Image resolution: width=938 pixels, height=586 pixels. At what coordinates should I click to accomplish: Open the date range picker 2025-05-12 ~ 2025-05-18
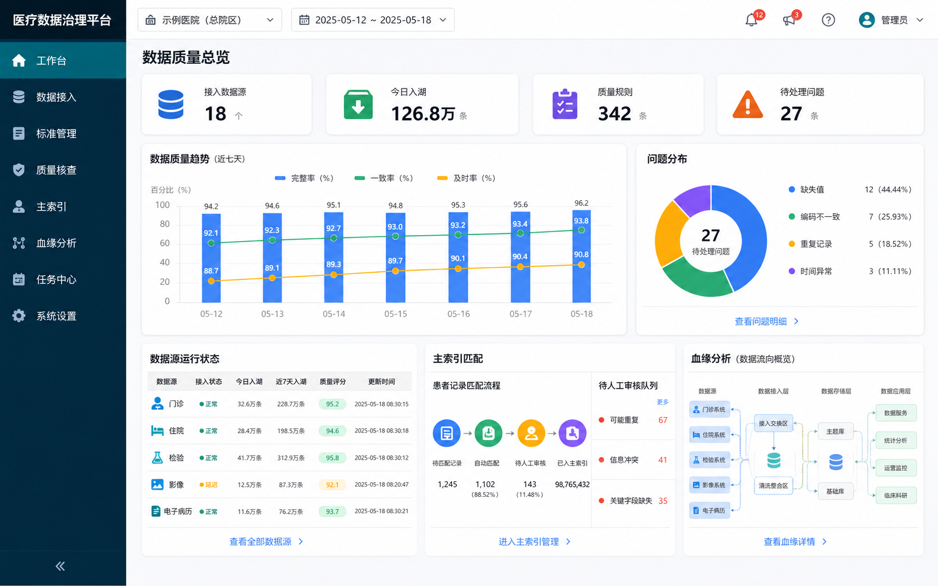coord(373,20)
